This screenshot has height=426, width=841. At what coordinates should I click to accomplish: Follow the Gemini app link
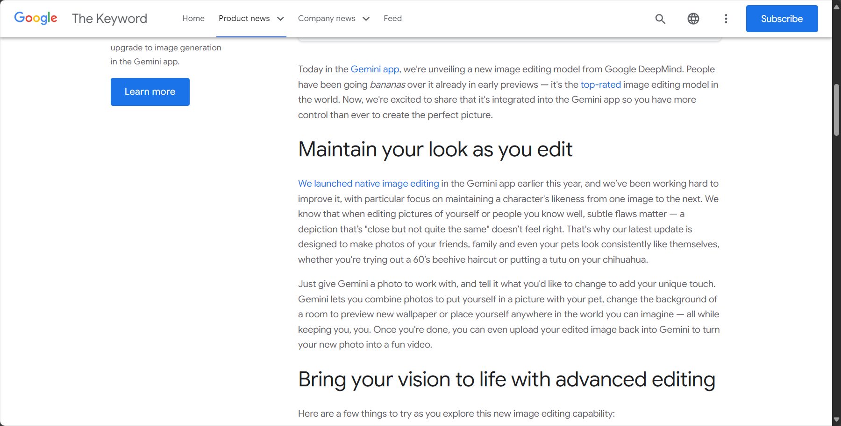(x=375, y=69)
